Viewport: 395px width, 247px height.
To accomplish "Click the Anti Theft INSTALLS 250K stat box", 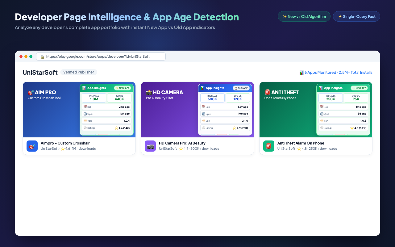I will tap(331, 98).
